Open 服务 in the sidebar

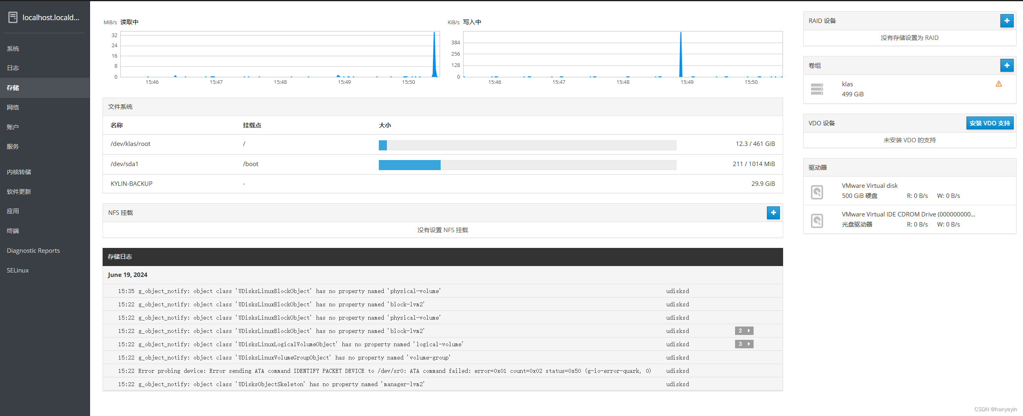(x=45, y=146)
